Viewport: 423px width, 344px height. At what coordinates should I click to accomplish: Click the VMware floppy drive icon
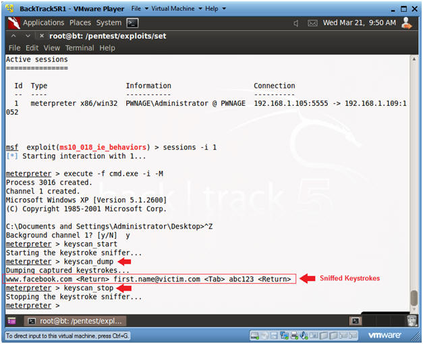coord(274,335)
